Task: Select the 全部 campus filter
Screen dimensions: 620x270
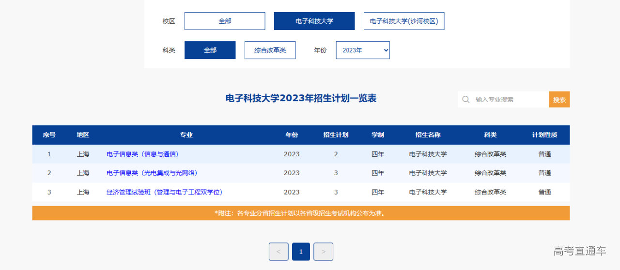Action: (x=225, y=21)
